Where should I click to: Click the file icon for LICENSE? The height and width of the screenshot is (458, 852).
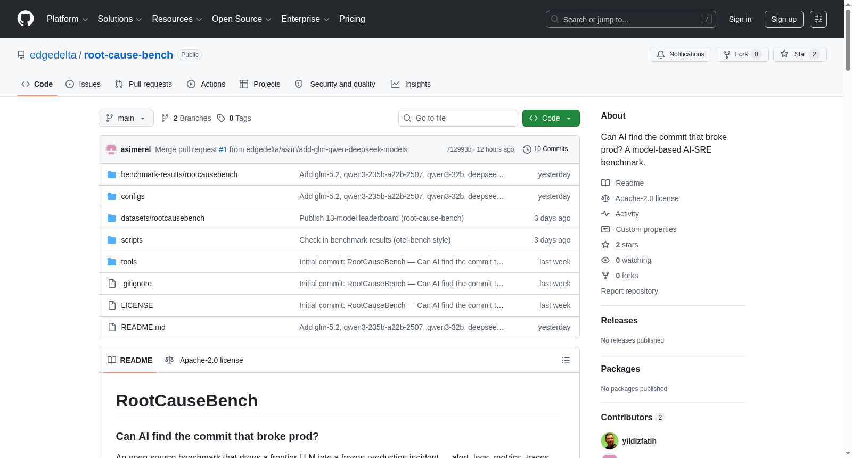[112, 305]
